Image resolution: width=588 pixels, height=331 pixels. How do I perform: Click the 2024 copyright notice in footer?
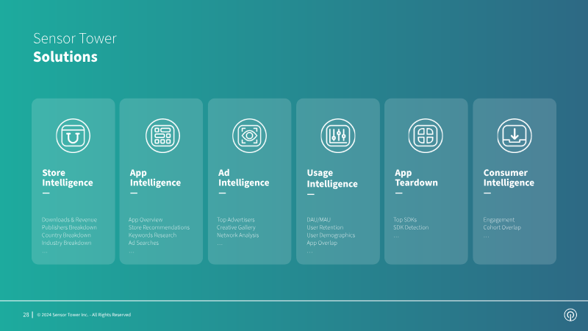84,315
